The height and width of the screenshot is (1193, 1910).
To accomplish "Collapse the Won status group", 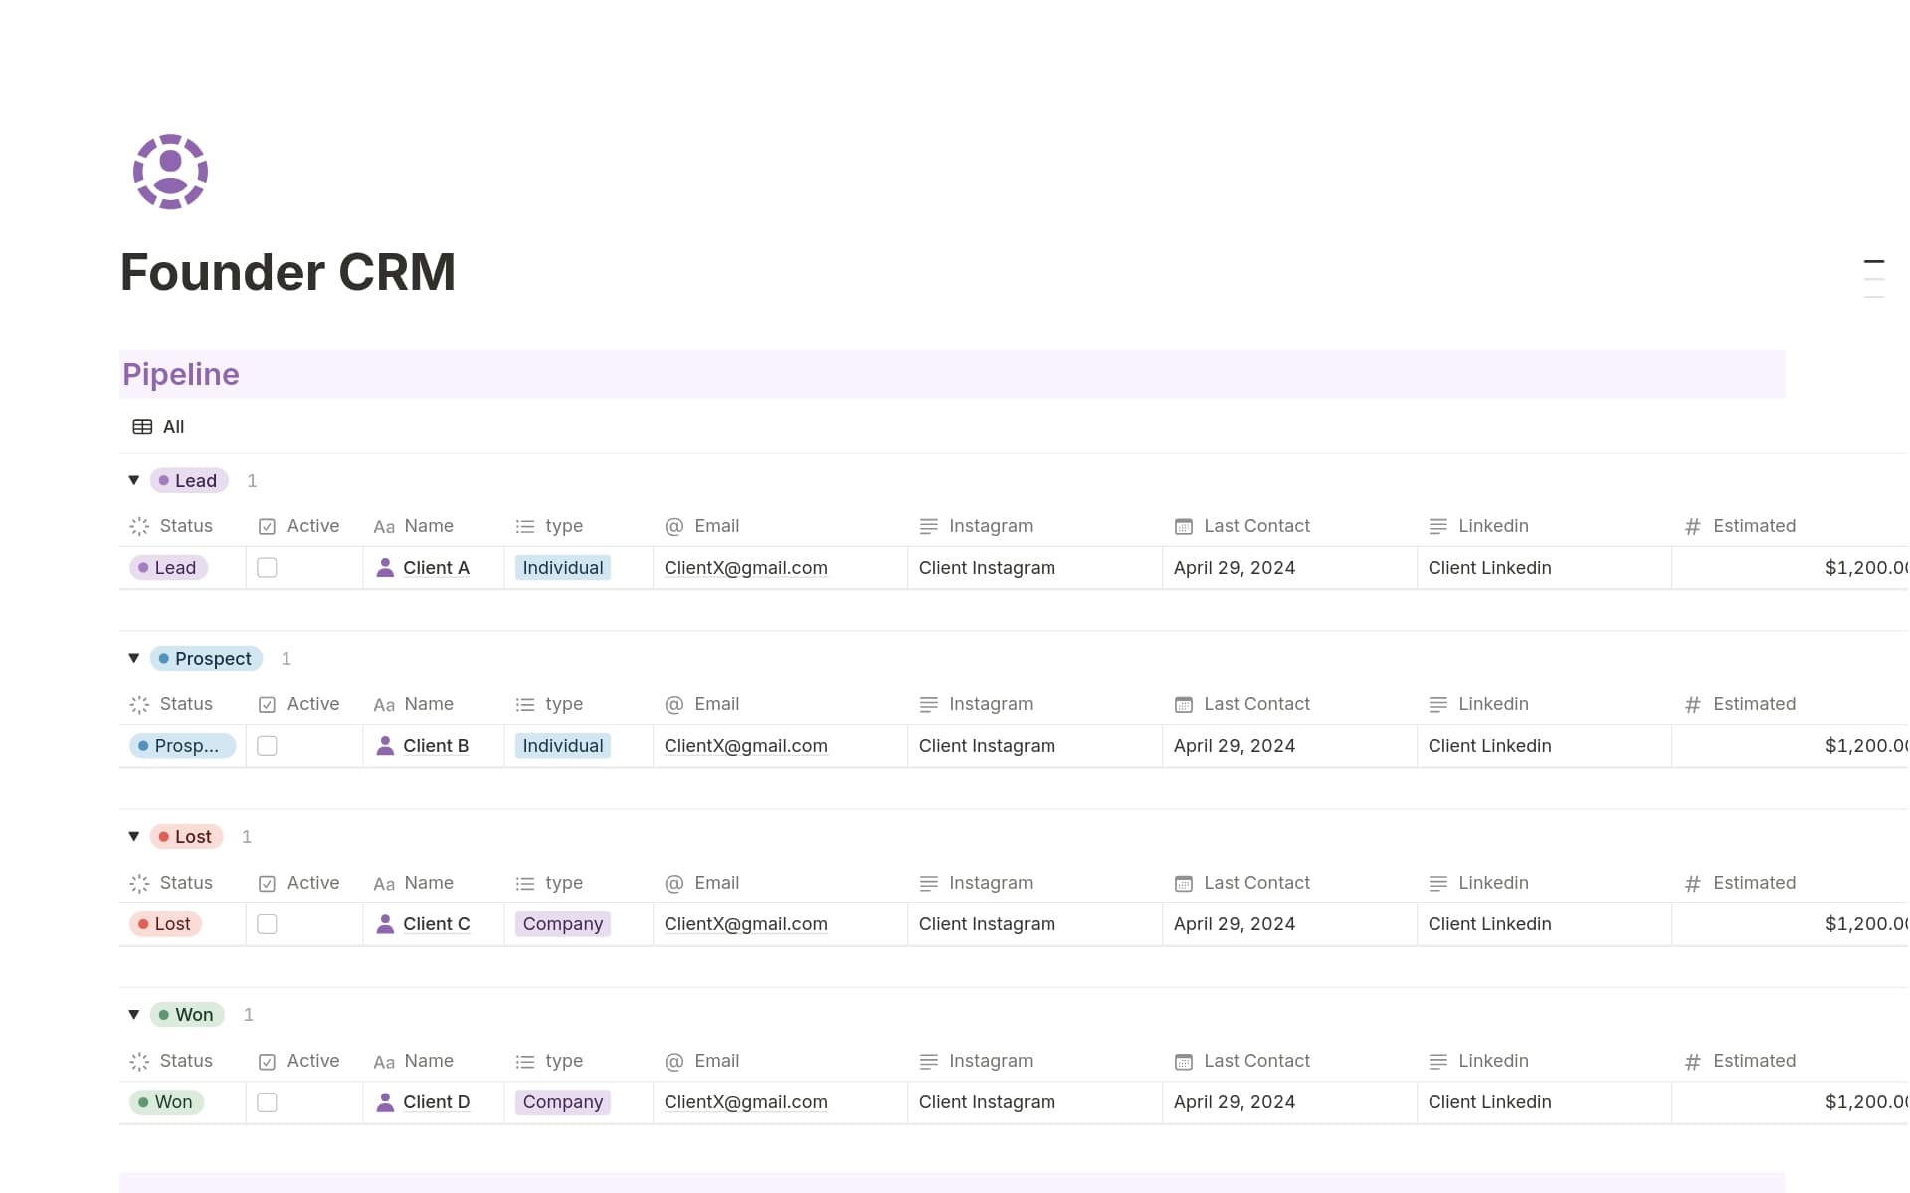I will 133,1014.
